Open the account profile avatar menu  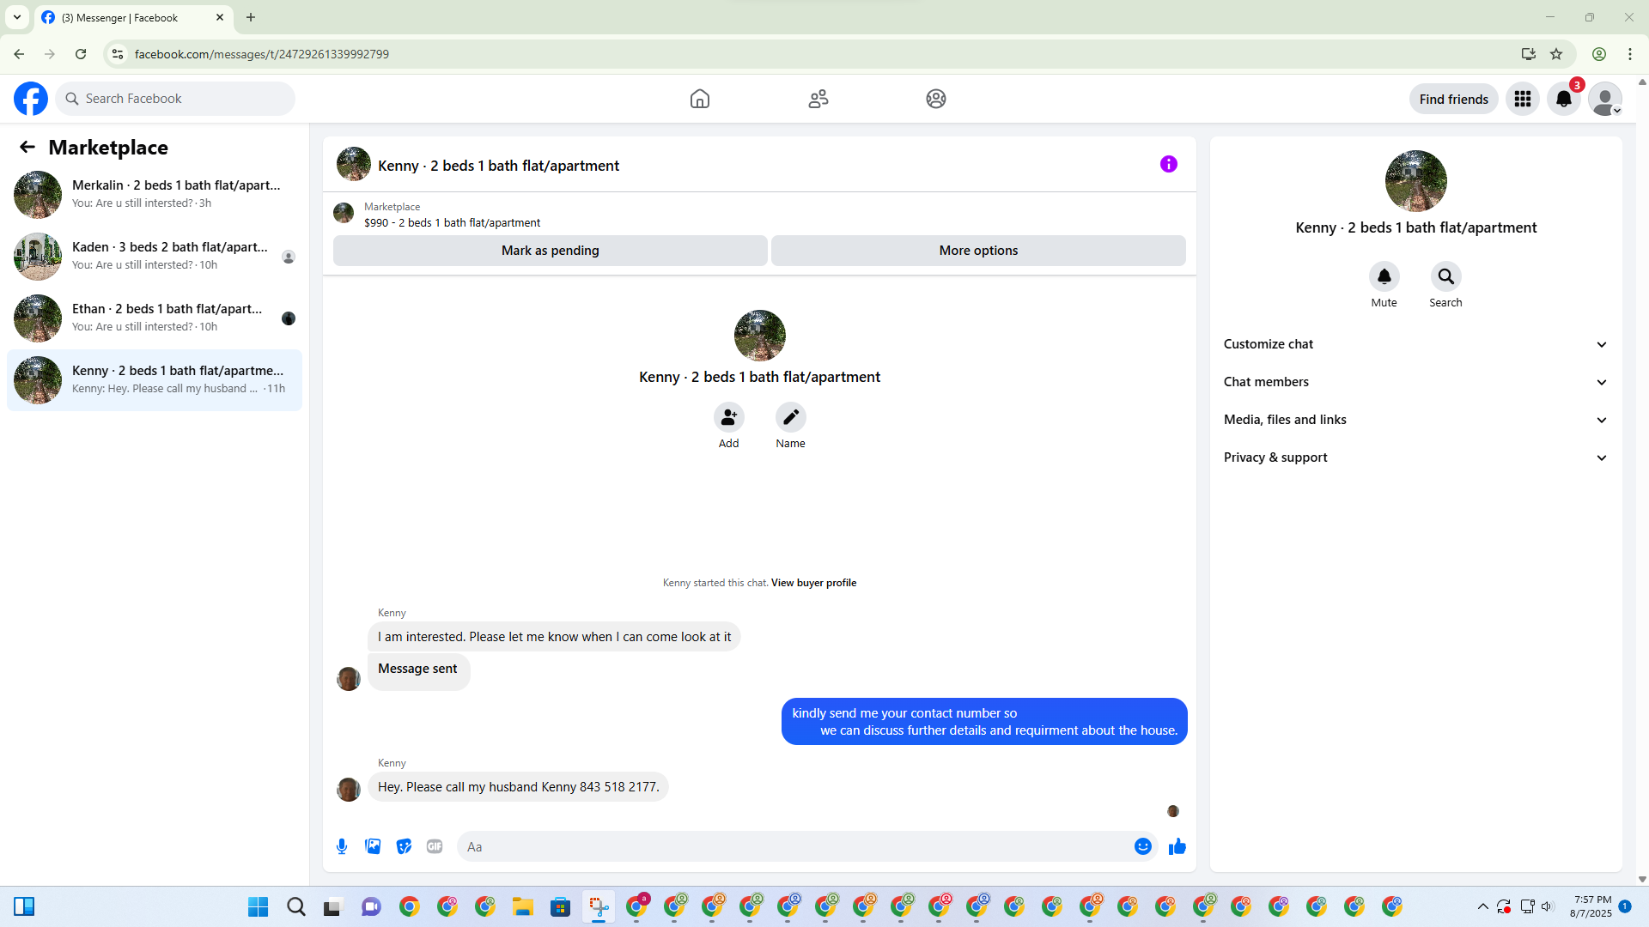click(x=1605, y=99)
